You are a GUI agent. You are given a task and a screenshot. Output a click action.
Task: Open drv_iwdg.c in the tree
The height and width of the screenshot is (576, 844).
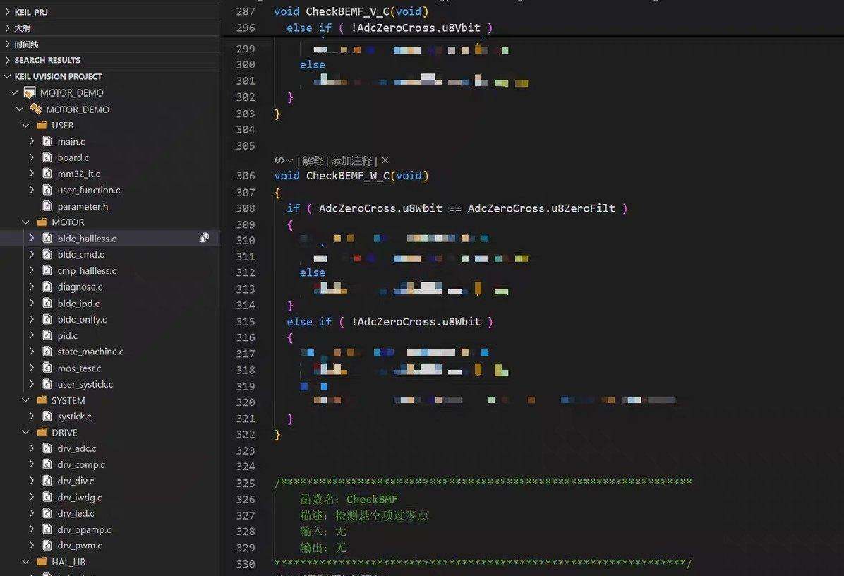[x=80, y=498]
